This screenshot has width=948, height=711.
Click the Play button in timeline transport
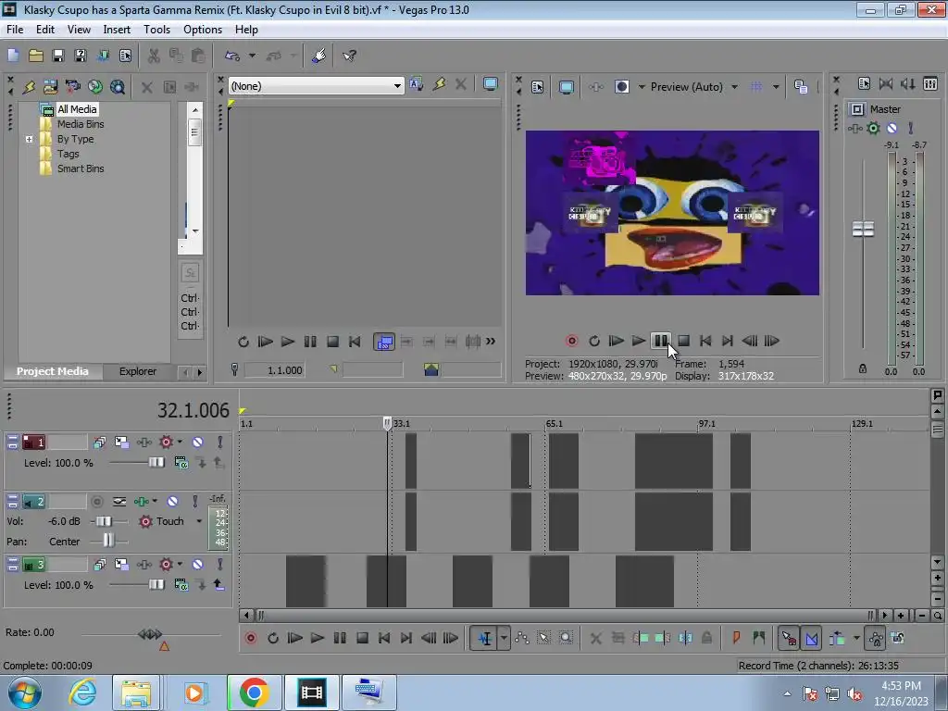coord(317,638)
